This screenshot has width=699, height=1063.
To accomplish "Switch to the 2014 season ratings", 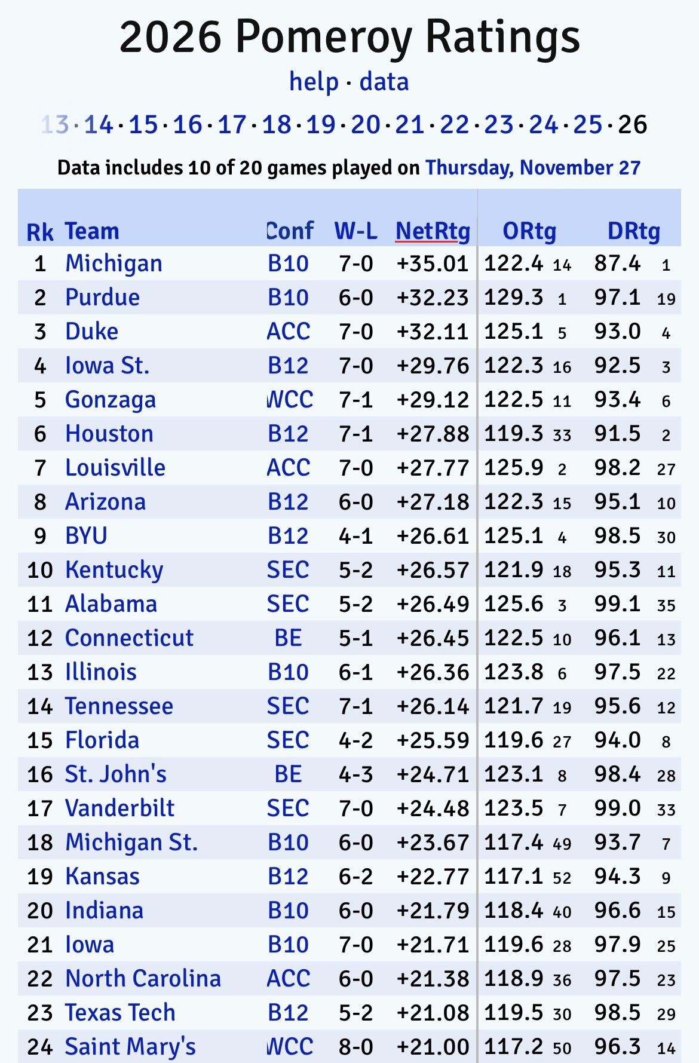I will pyautogui.click(x=99, y=125).
